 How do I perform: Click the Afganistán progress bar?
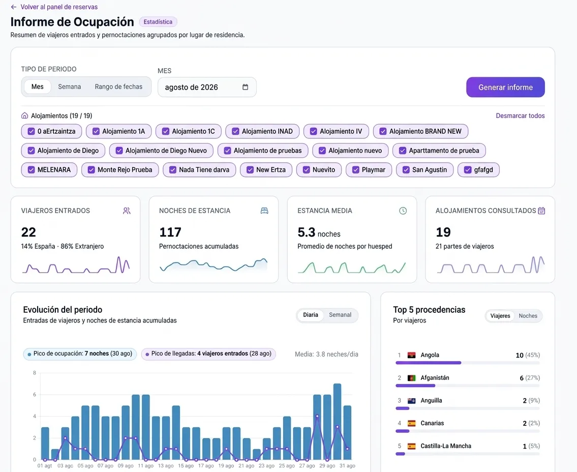467,386
